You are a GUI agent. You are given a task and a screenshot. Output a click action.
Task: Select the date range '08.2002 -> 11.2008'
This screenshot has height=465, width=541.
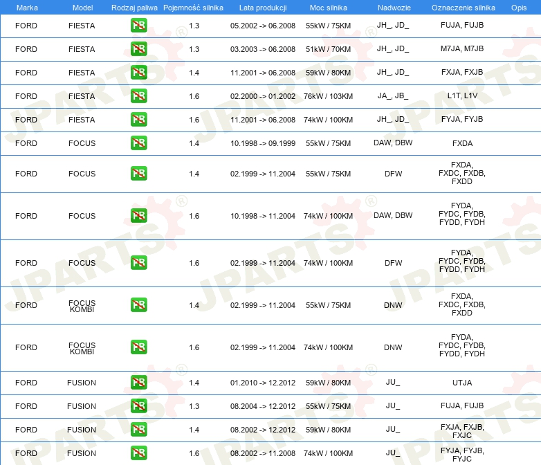(263, 453)
